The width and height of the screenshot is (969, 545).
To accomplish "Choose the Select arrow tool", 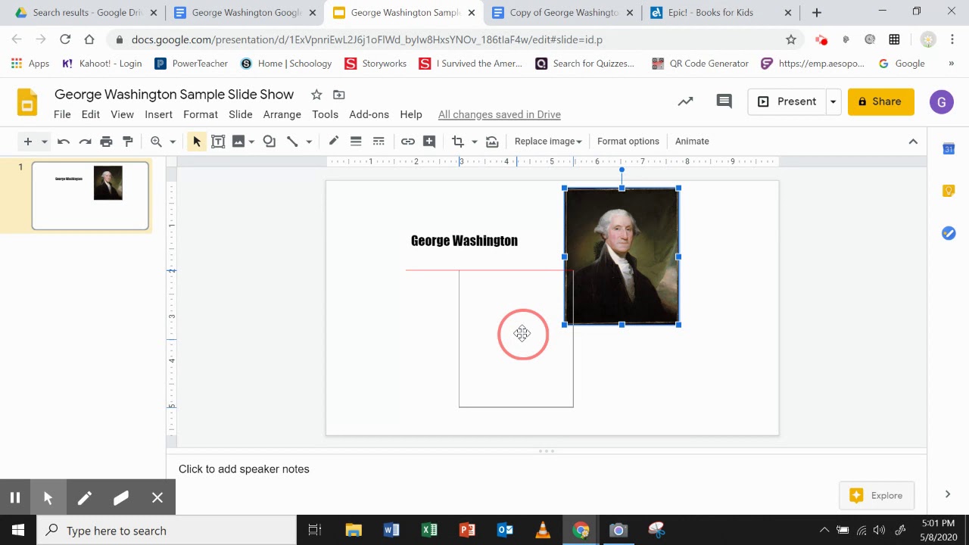I will (197, 142).
